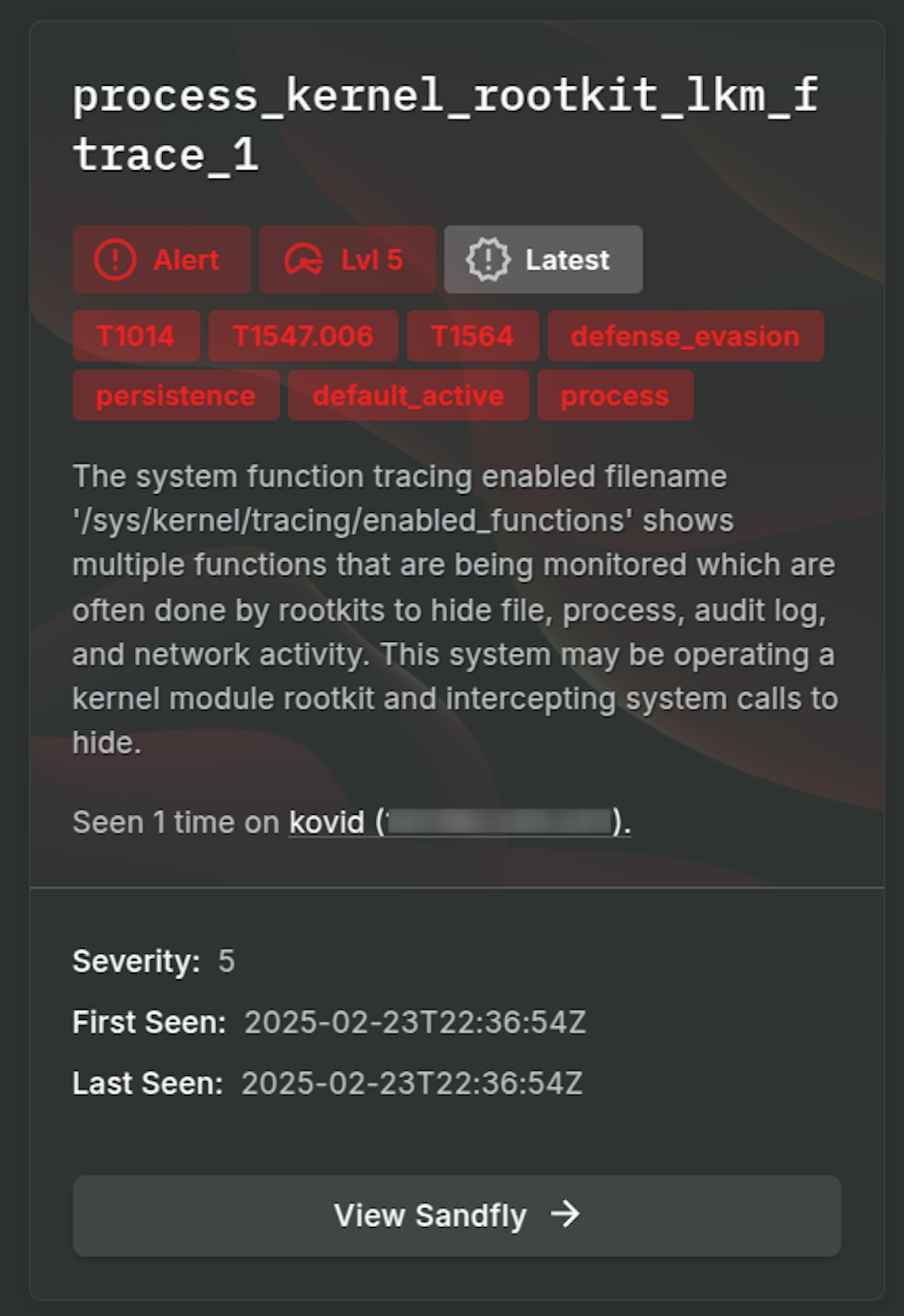Viewport: 904px width, 1316px height.
Task: Select the T1564 technique tag
Action: [x=472, y=336]
